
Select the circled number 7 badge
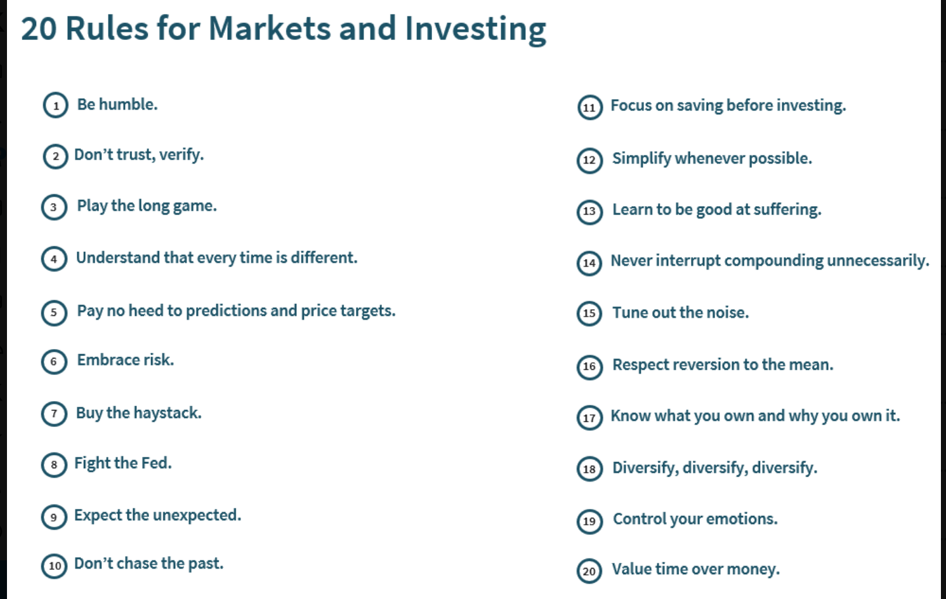click(x=54, y=414)
